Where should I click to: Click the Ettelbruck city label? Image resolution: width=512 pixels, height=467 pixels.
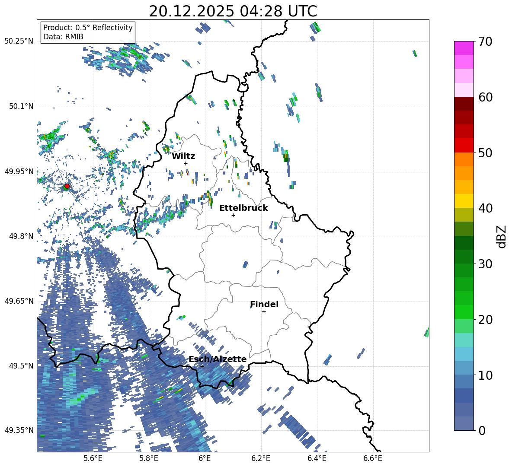click(243, 208)
